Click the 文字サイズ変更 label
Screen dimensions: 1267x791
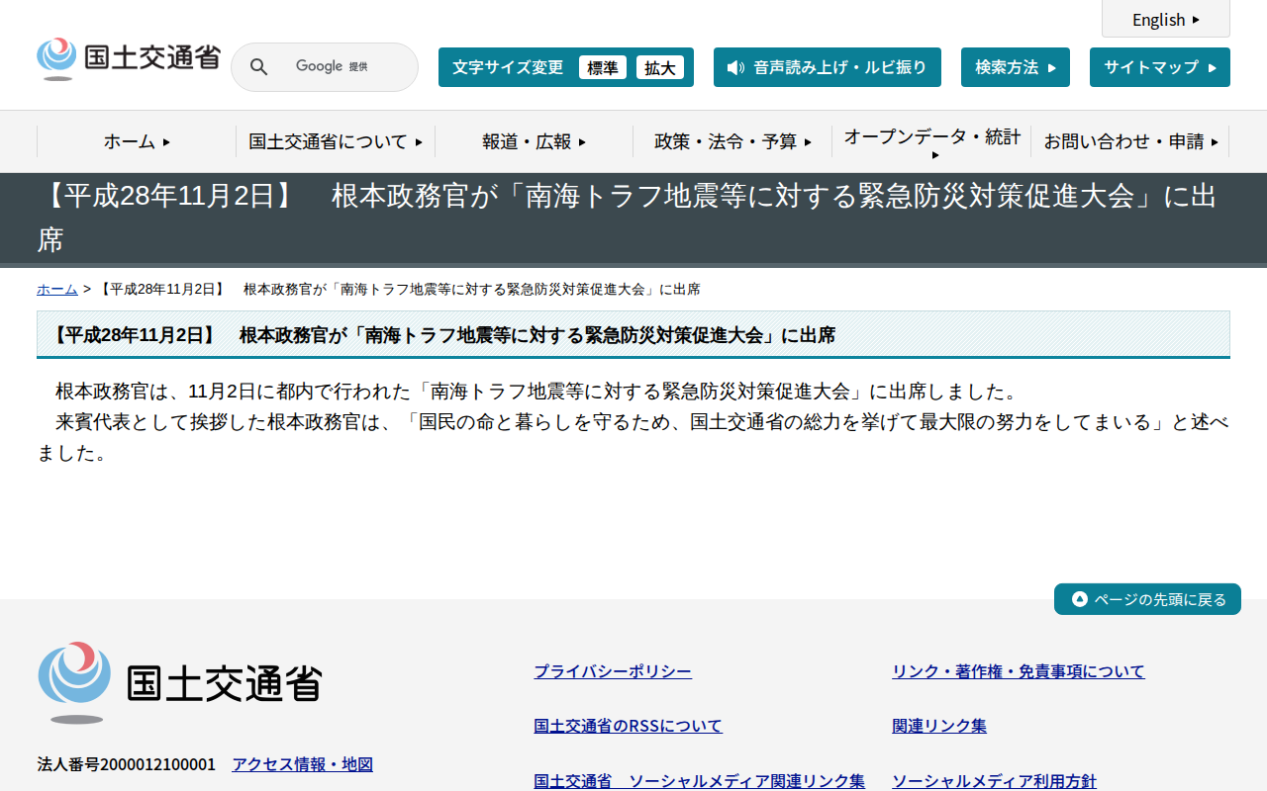(508, 67)
